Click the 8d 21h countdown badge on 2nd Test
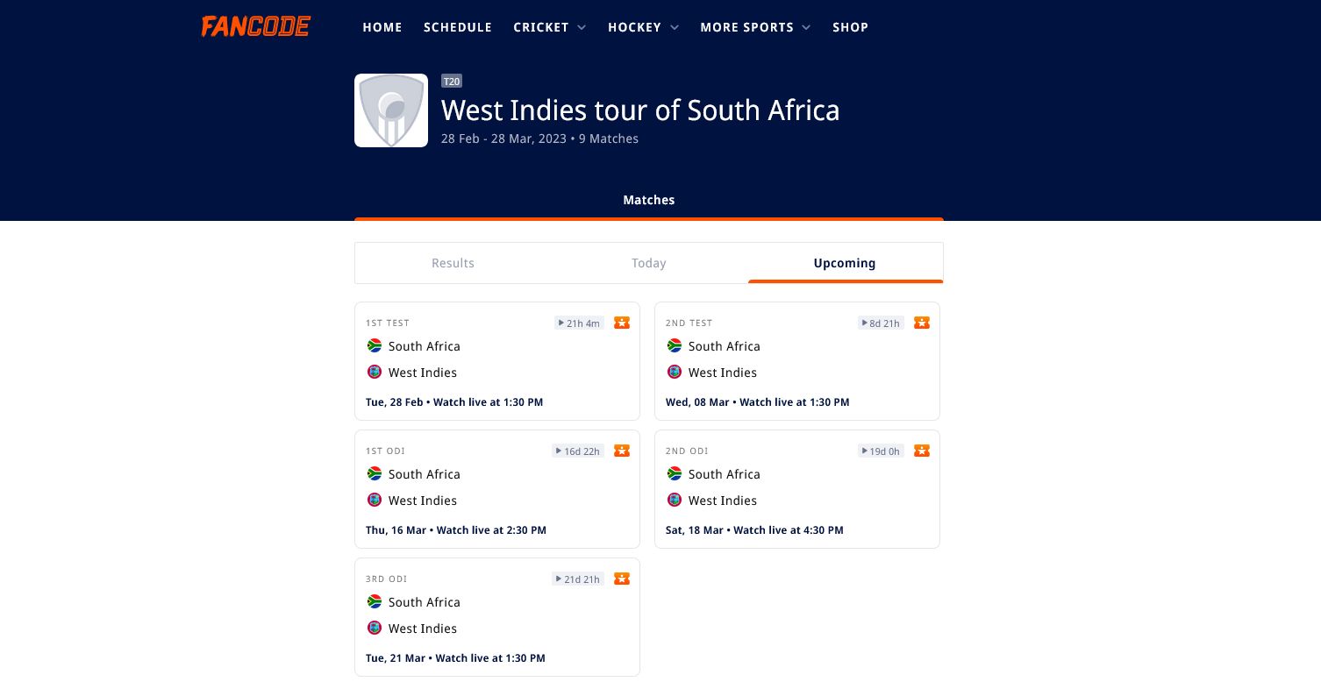This screenshot has width=1321, height=689. [881, 323]
